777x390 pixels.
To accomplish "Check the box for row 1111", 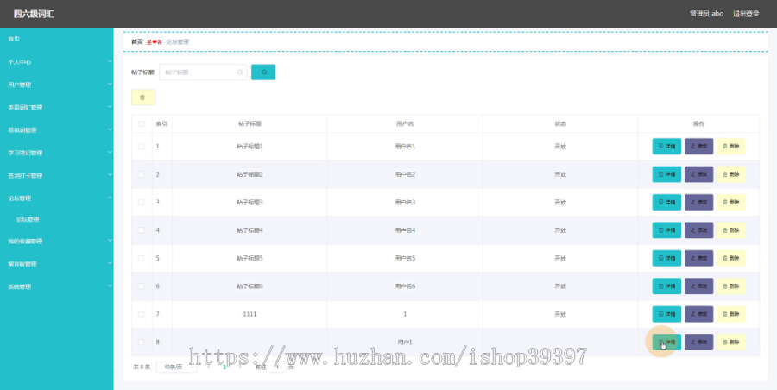I will coord(142,314).
